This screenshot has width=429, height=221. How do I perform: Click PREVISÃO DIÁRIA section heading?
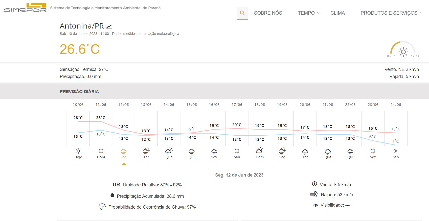79,92
